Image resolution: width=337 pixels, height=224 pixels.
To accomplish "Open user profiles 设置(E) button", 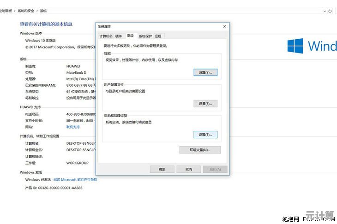I will pyautogui.click(x=205, y=104).
